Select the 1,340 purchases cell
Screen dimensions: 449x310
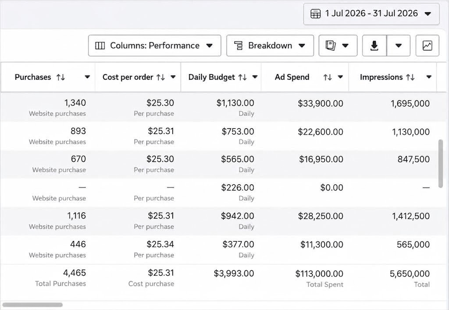pyautogui.click(x=75, y=102)
